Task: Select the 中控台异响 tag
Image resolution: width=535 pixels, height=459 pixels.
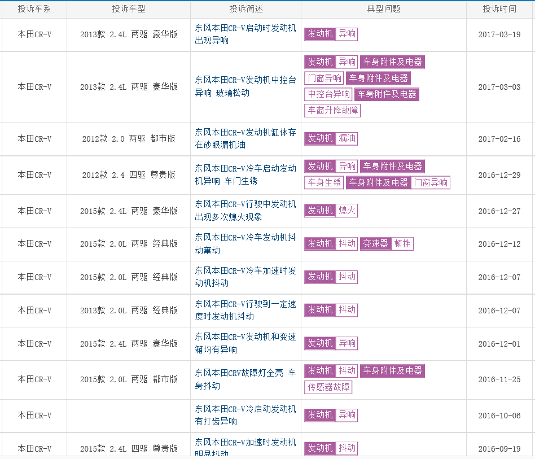Action: point(328,94)
